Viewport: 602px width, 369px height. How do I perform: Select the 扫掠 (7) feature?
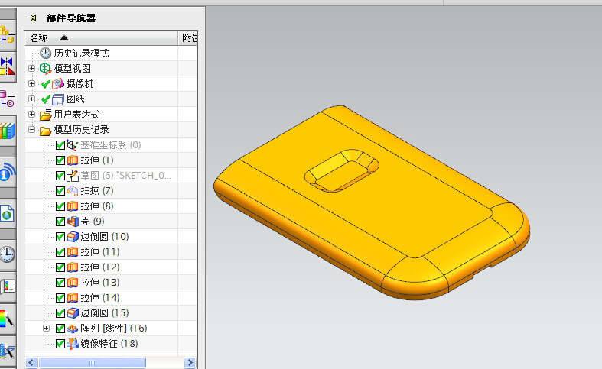click(96, 191)
